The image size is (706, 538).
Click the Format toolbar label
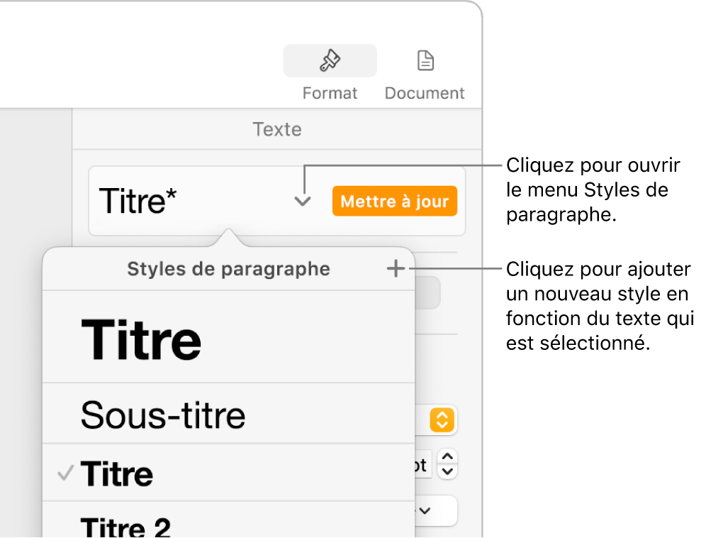click(330, 93)
